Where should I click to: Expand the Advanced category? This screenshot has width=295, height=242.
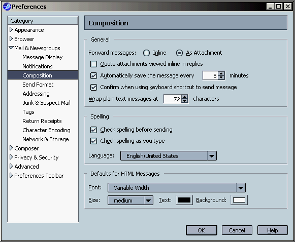11,166
